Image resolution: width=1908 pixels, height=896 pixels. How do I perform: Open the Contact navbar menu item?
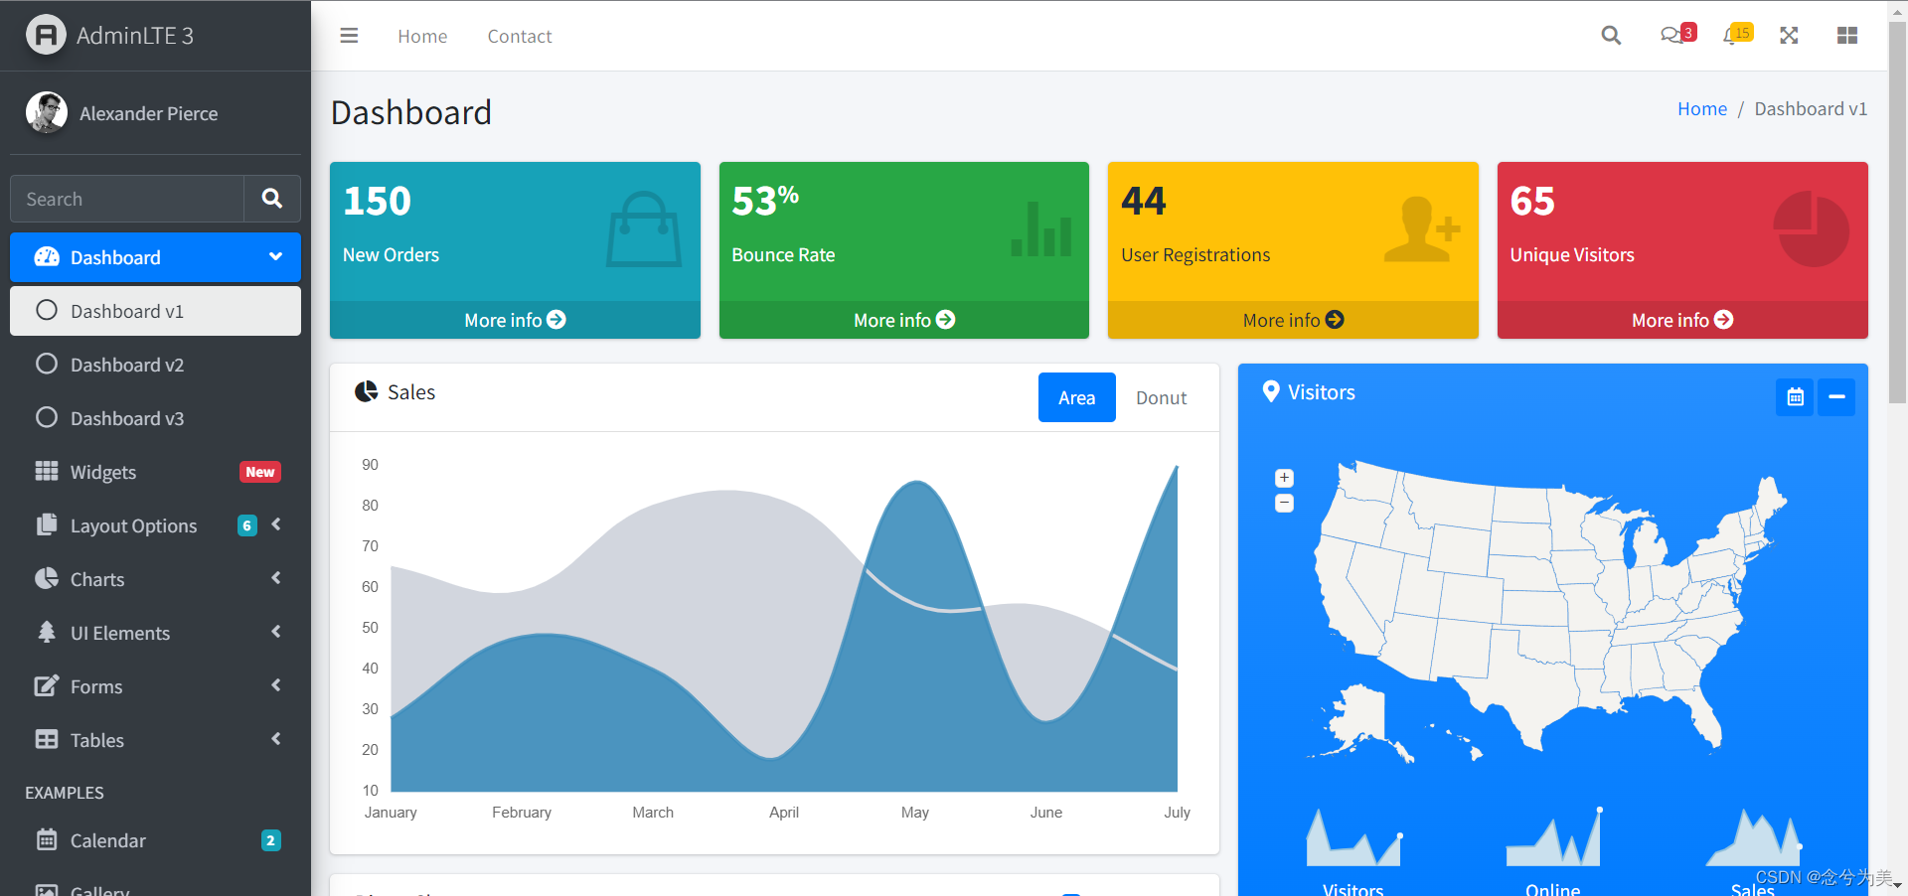pyautogui.click(x=519, y=36)
